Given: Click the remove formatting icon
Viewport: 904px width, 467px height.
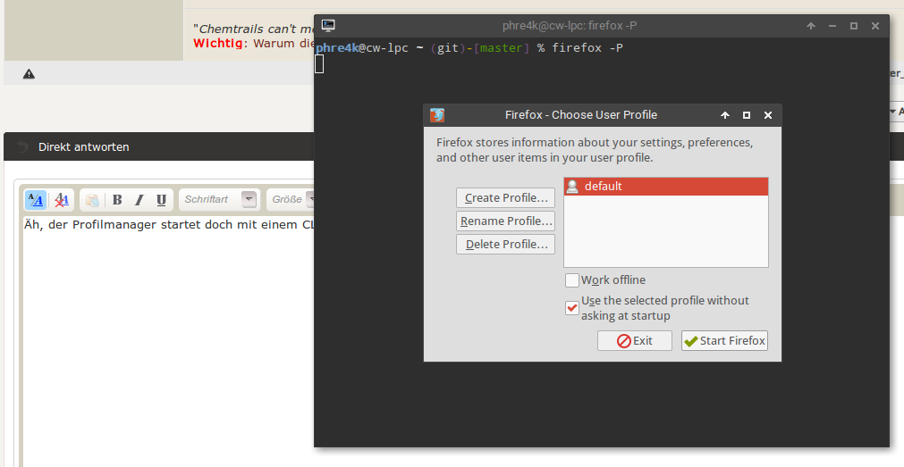Looking at the screenshot, I should (x=62, y=200).
